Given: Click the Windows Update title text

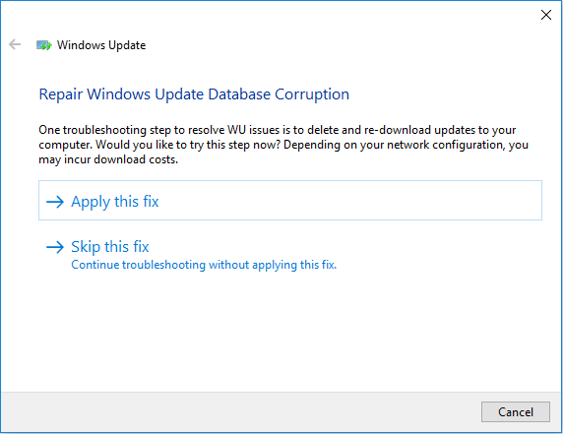Looking at the screenshot, I should coord(101,45).
